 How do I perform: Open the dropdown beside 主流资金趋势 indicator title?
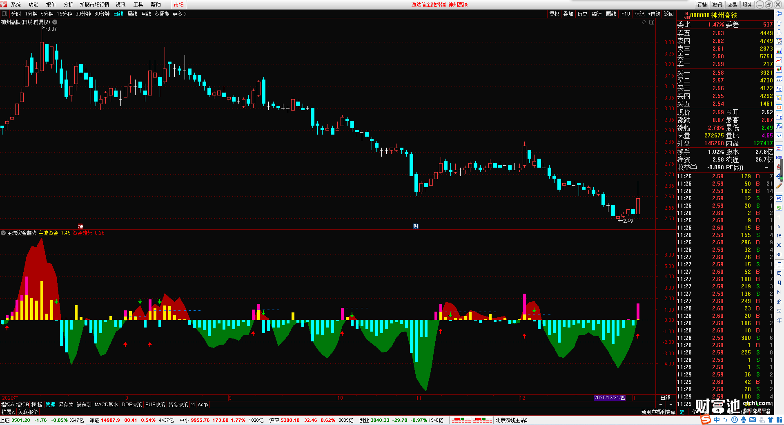[x=3, y=233]
